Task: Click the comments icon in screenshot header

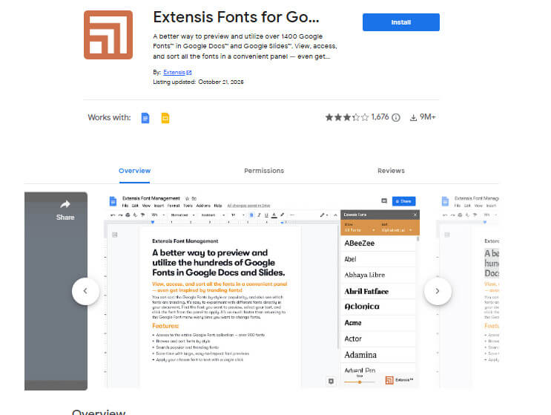Action: [x=384, y=200]
